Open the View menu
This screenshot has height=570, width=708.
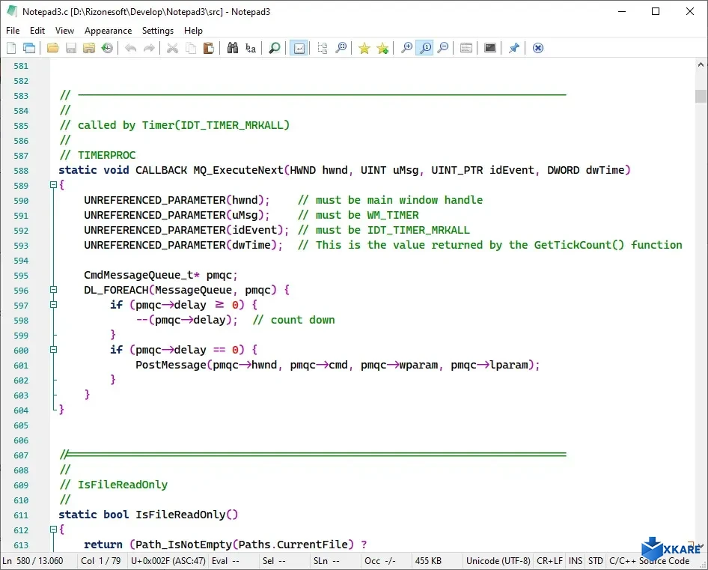(64, 31)
